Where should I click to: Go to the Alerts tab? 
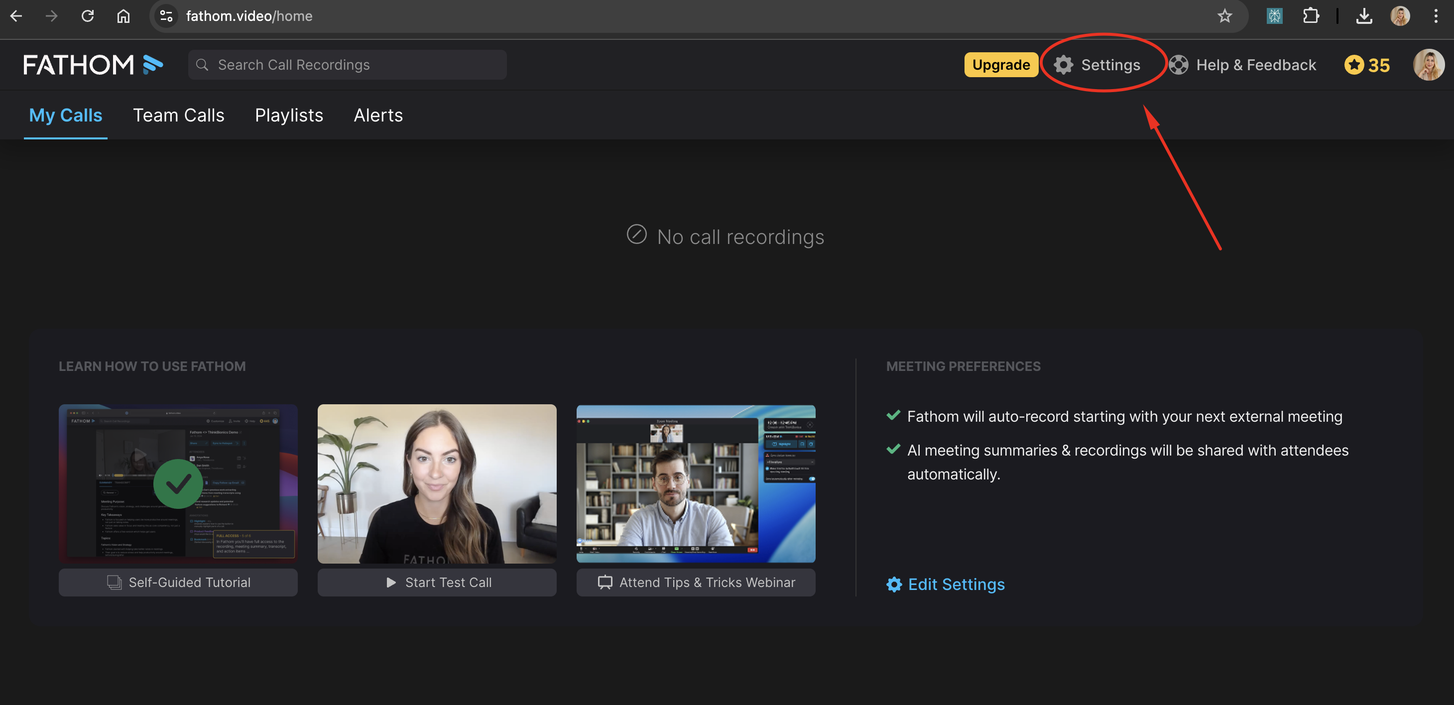tap(377, 115)
